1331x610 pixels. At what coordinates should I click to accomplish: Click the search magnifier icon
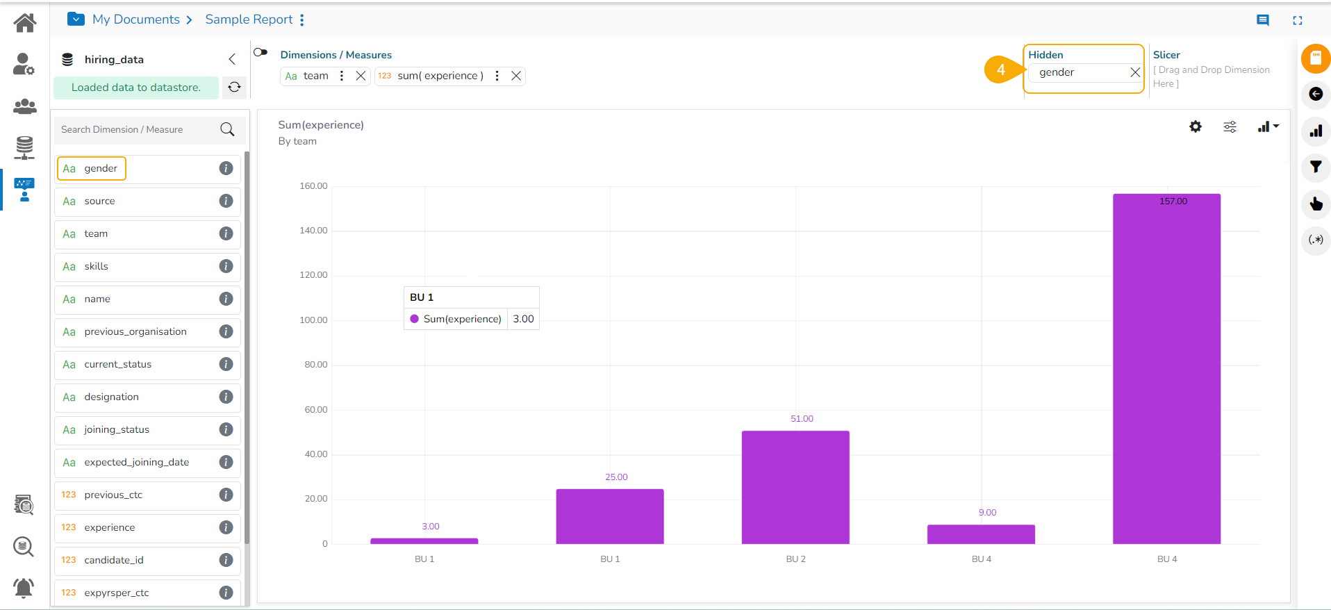pos(227,129)
